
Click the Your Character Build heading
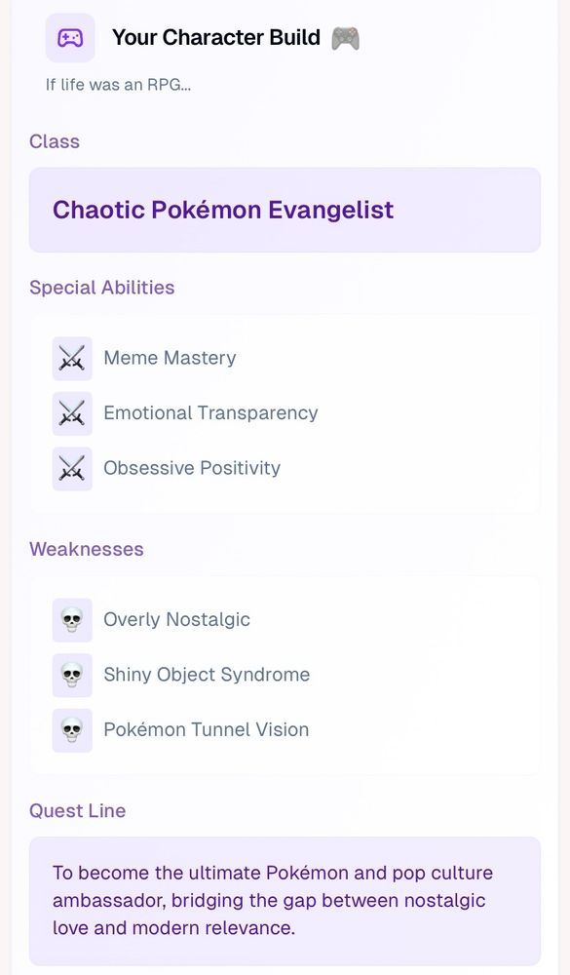(x=216, y=37)
